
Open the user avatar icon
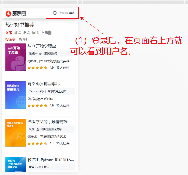(55, 13)
